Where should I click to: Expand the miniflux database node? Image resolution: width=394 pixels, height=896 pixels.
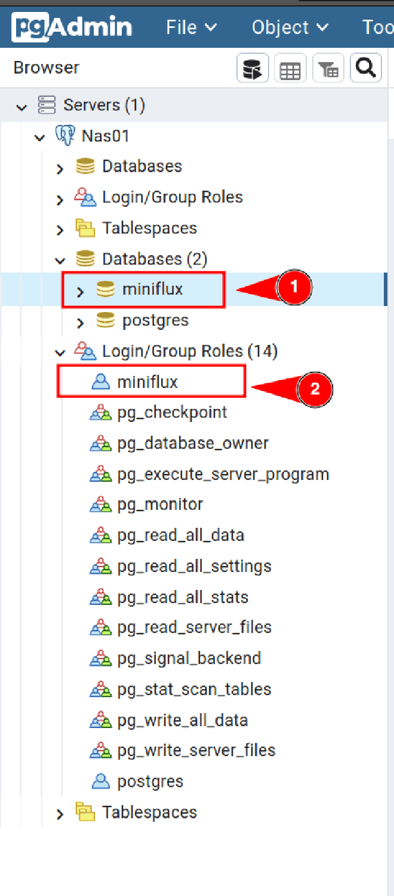click(81, 292)
